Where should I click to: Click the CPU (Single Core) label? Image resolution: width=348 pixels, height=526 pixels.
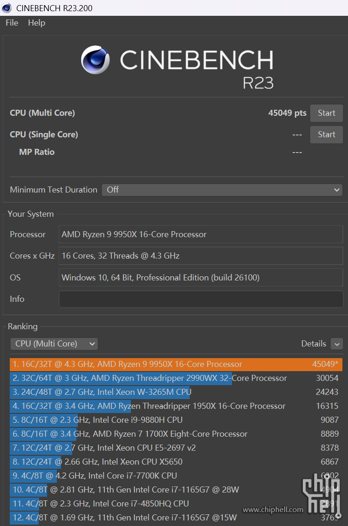coord(44,134)
